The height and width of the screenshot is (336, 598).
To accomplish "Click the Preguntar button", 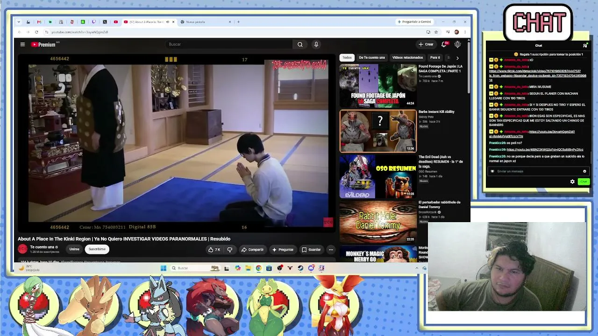I will pos(283,250).
